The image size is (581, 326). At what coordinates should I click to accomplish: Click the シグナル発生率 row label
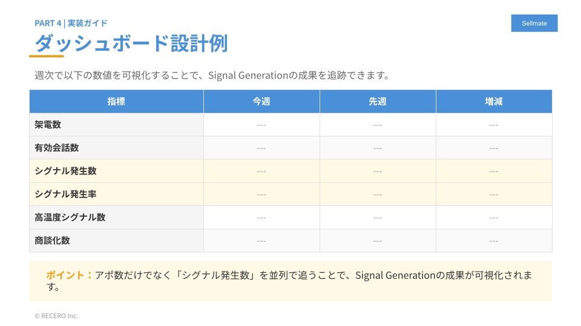(x=65, y=194)
